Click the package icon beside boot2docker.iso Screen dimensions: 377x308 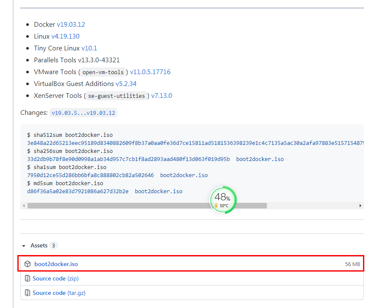coord(28,264)
